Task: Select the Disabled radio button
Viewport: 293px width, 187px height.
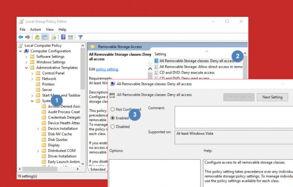Action: 113,126
